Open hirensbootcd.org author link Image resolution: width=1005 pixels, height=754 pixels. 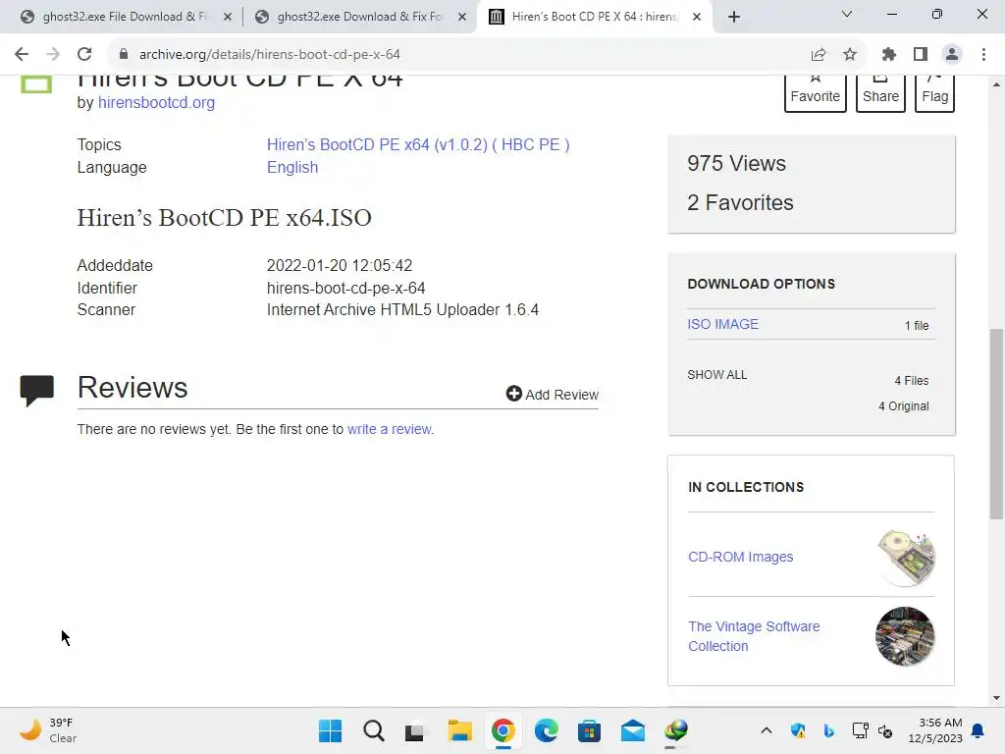coord(156,102)
